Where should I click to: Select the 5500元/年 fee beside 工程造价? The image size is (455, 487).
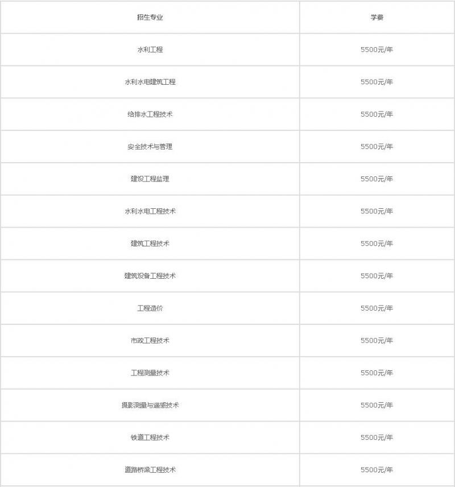coord(377,308)
